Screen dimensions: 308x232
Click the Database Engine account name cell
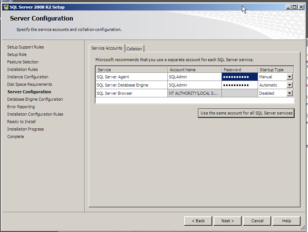click(x=195, y=85)
